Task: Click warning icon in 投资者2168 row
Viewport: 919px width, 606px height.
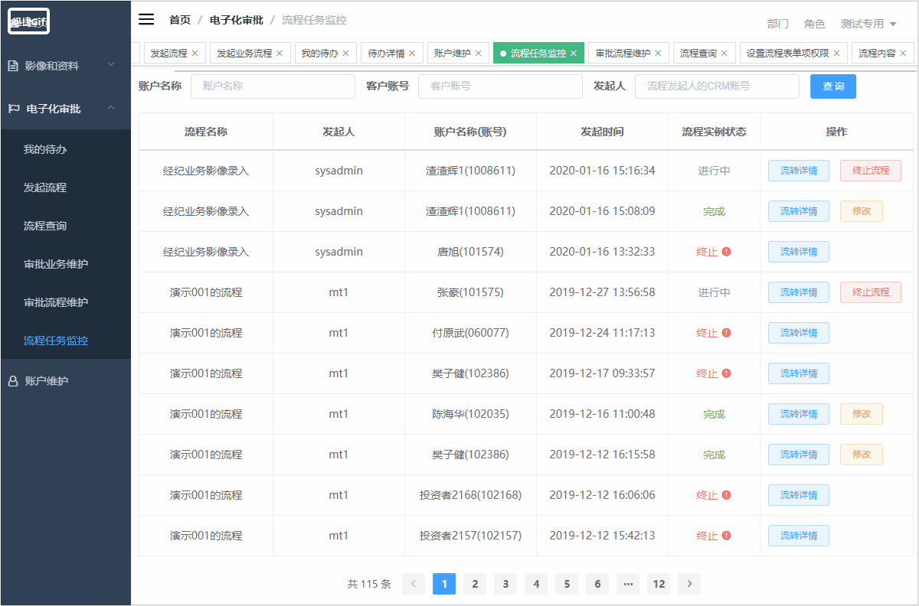Action: coord(726,495)
